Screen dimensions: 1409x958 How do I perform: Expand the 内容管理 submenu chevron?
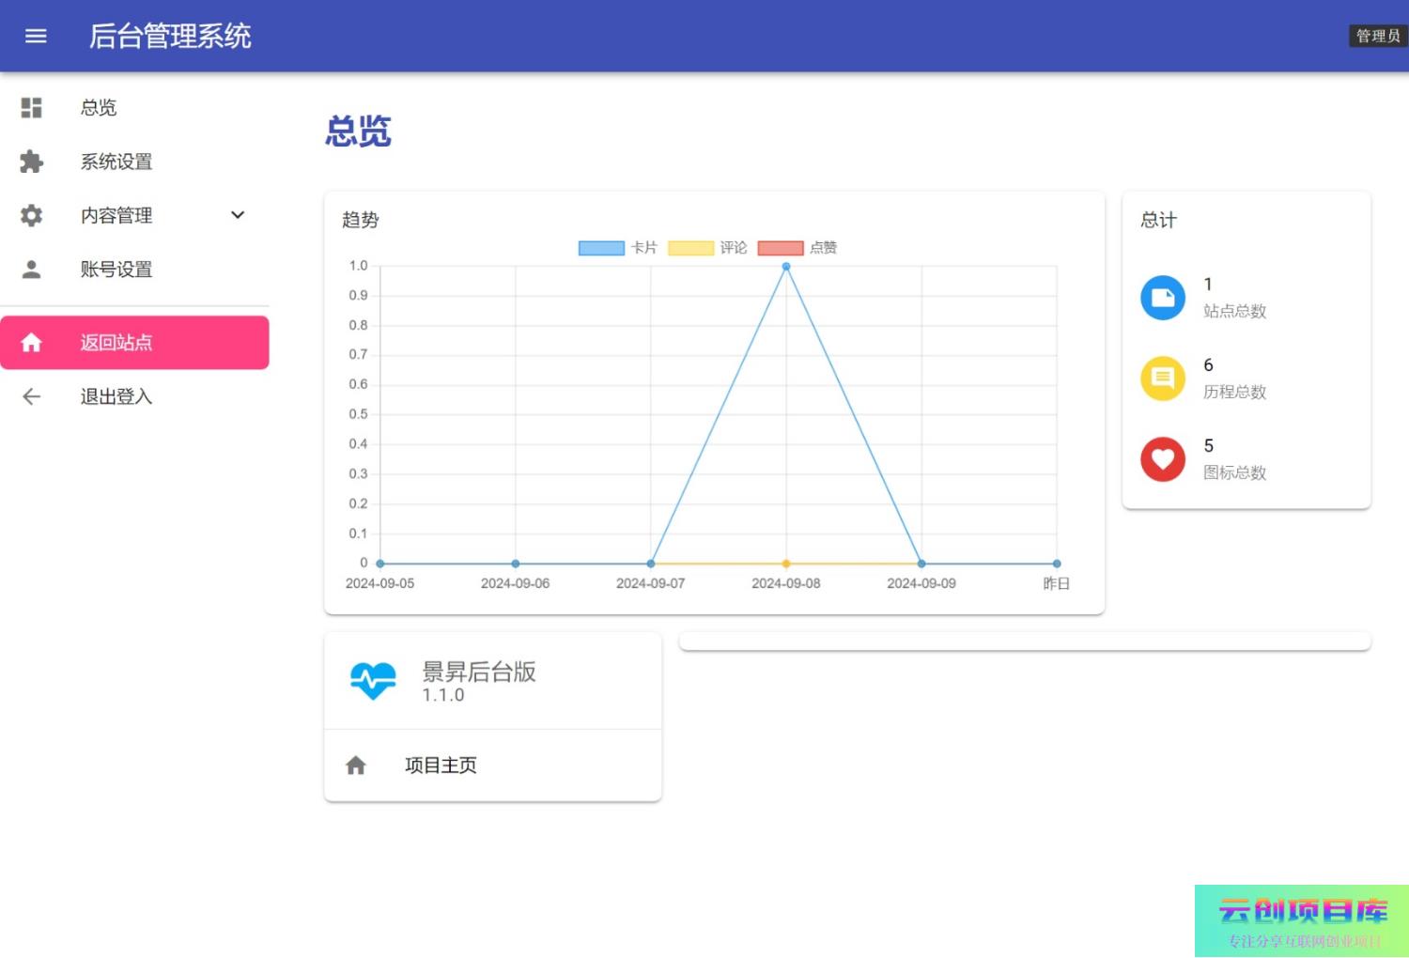tap(238, 215)
